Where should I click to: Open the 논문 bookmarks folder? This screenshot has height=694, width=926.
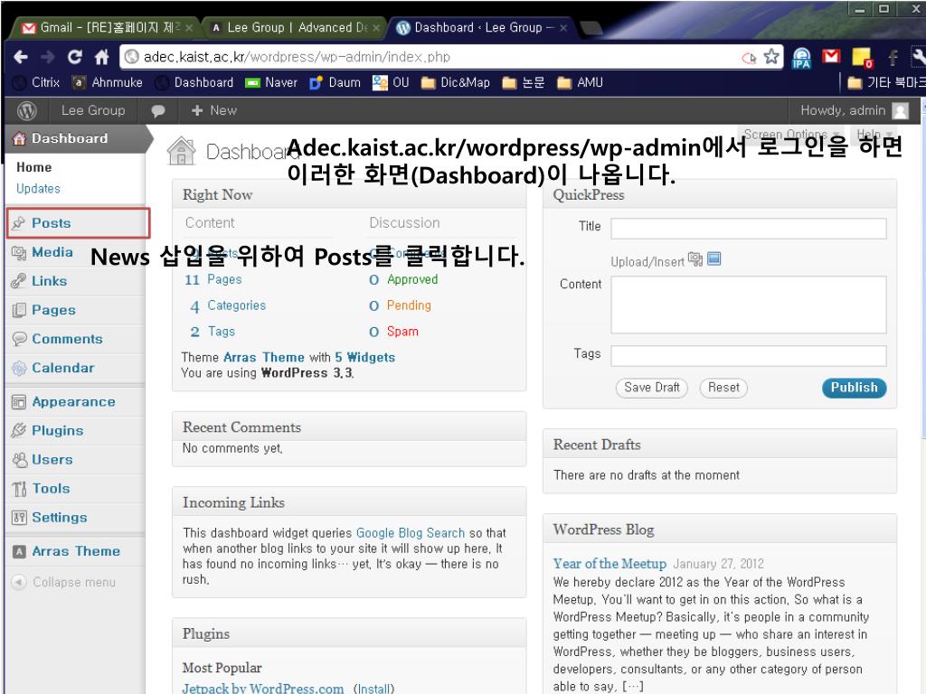[x=524, y=82]
